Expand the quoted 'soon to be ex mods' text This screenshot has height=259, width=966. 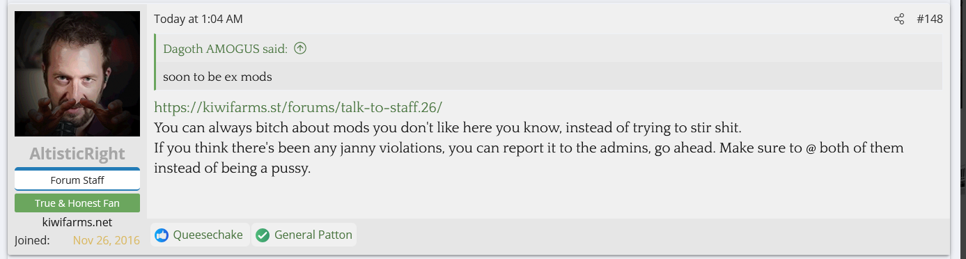pyautogui.click(x=217, y=77)
